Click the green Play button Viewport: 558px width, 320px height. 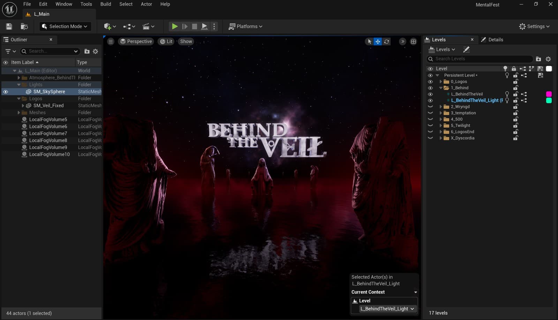tap(175, 26)
